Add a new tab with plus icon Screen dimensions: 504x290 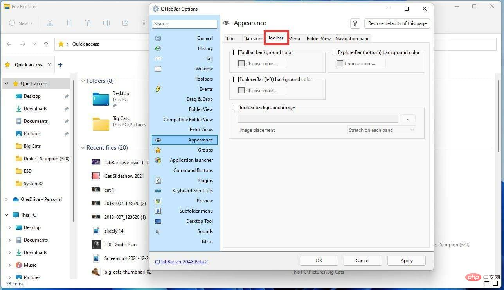pos(60,65)
